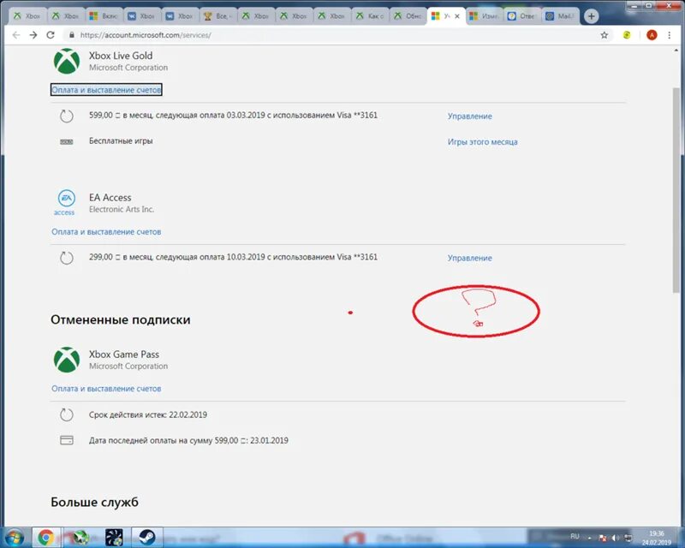The height and width of the screenshot is (548, 685).
Task: Click the 'Отмененные подписки' heading
Action: coord(121,320)
